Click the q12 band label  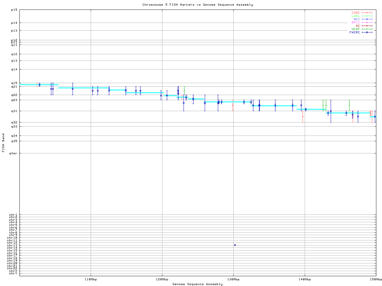(14, 54)
